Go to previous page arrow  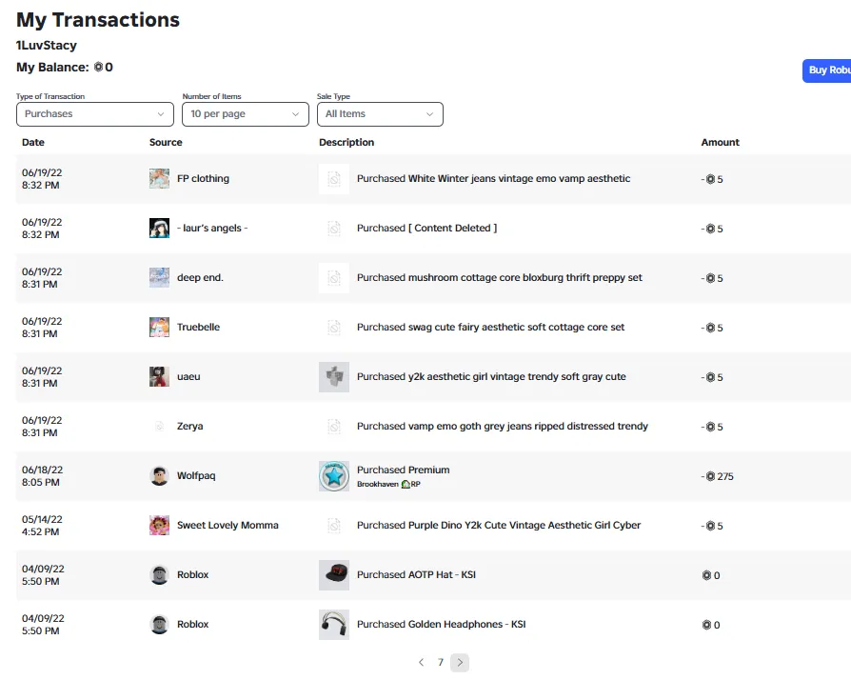(421, 662)
